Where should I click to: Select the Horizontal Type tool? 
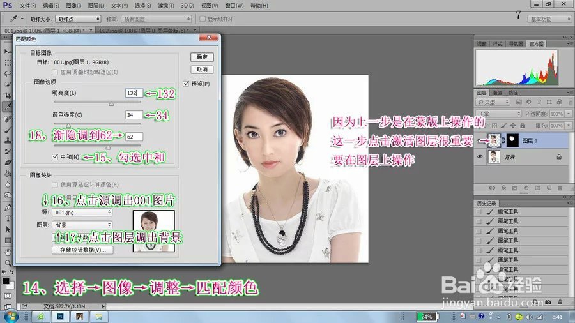7,218
